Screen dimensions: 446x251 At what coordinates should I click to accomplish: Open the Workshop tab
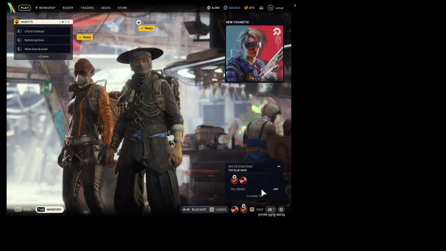coord(47,8)
